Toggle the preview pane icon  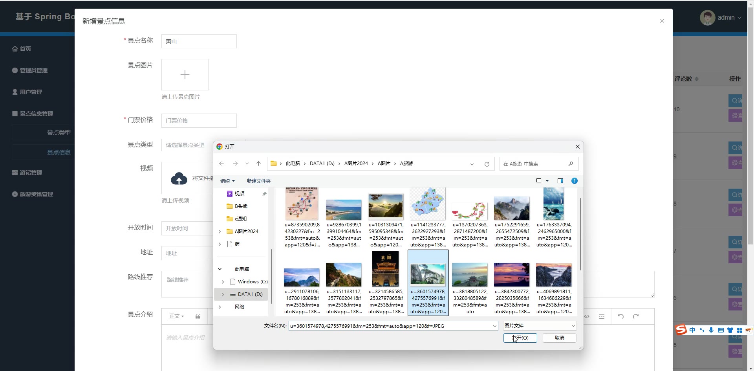coord(560,181)
